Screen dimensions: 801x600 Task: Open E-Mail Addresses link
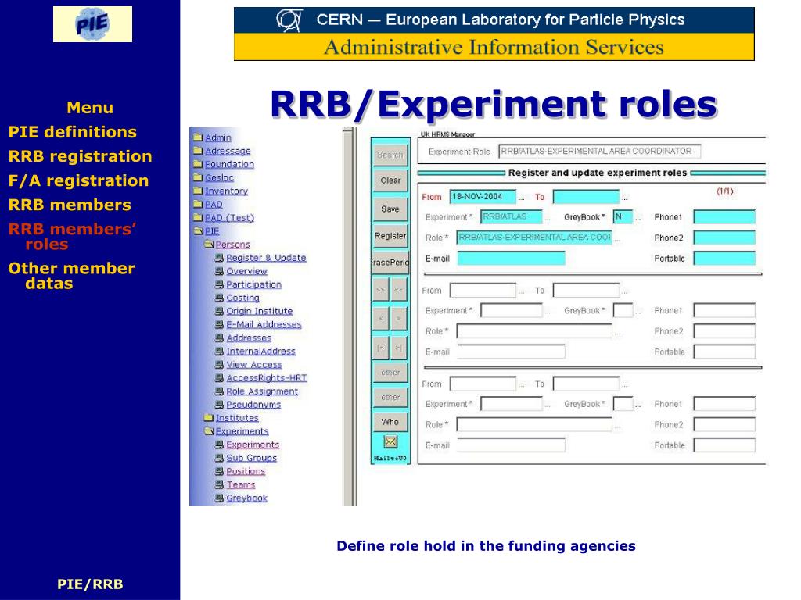[264, 324]
